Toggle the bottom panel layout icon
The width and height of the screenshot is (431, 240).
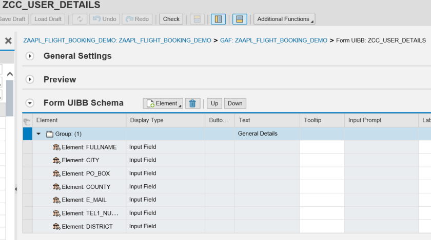pos(238,19)
